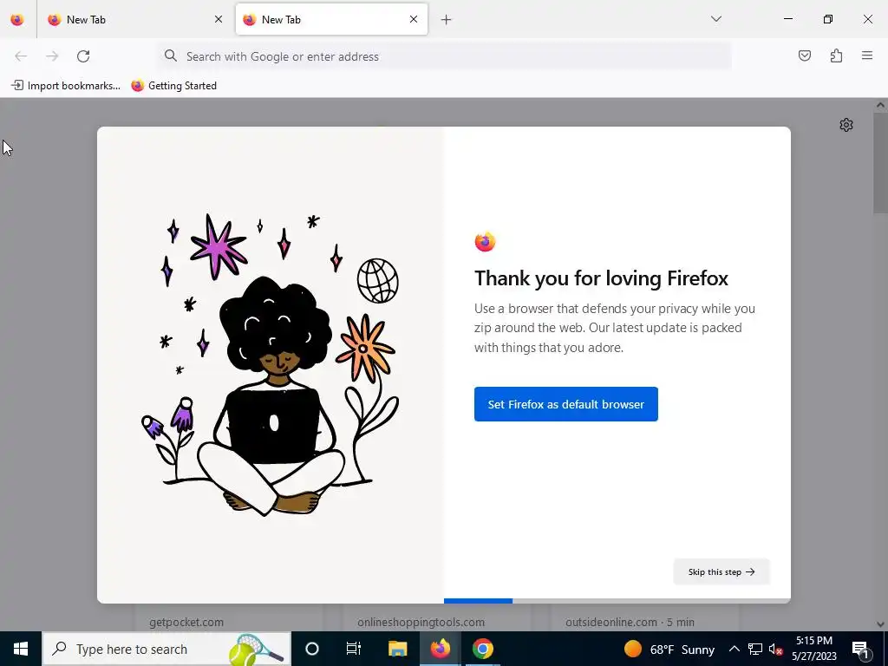This screenshot has width=888, height=666.
Task: Click the Firefox View pinned icon
Action: (x=17, y=20)
